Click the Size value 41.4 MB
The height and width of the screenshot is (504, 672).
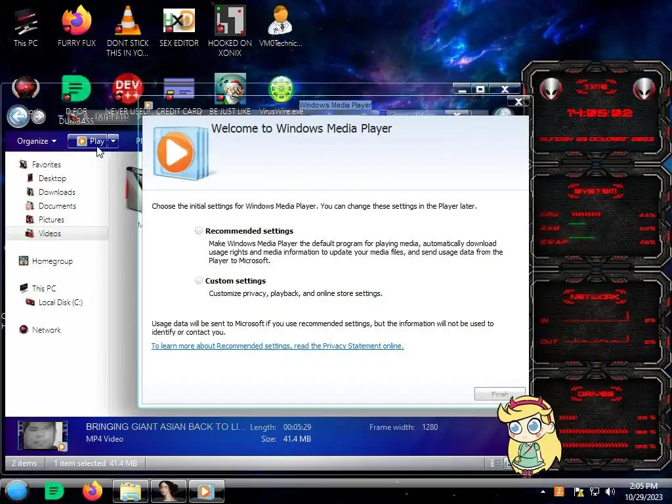(297, 439)
